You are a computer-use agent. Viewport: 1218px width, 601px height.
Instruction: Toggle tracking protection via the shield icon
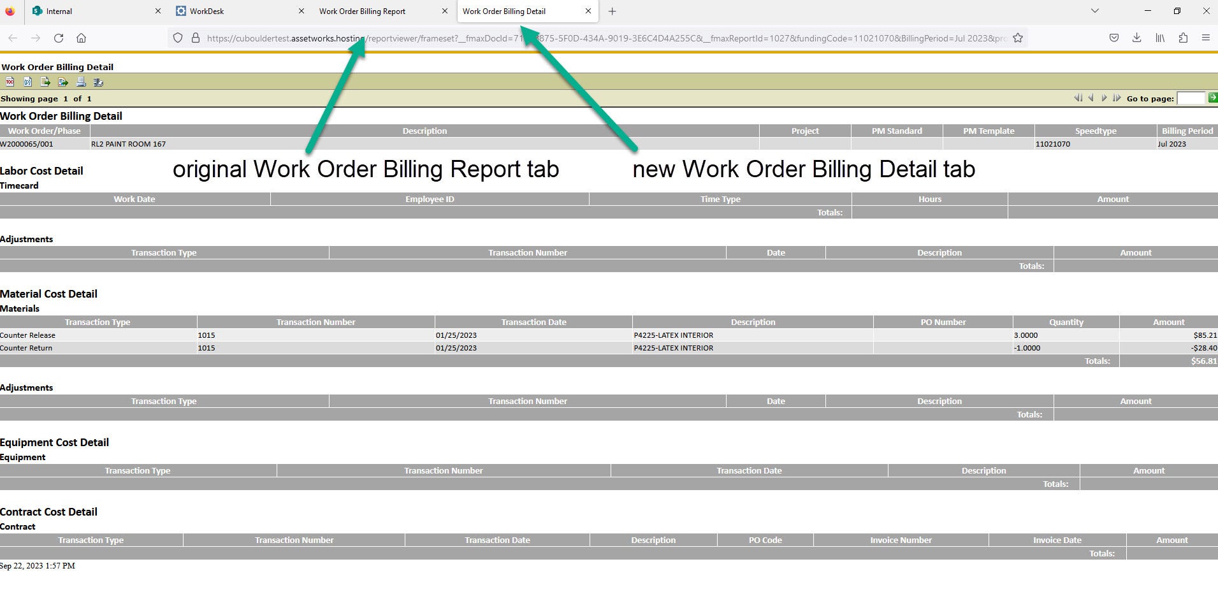pyautogui.click(x=178, y=38)
